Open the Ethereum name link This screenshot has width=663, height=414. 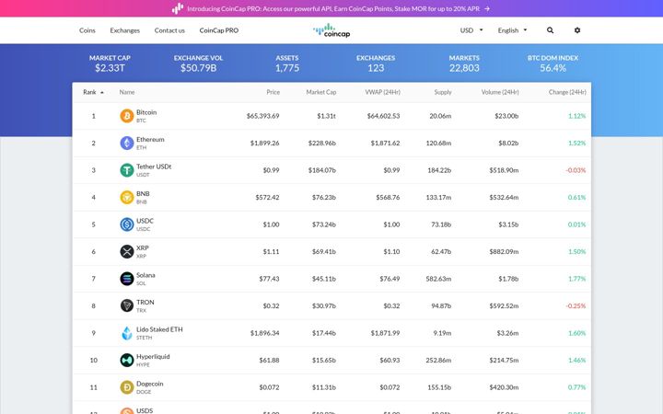pos(150,140)
